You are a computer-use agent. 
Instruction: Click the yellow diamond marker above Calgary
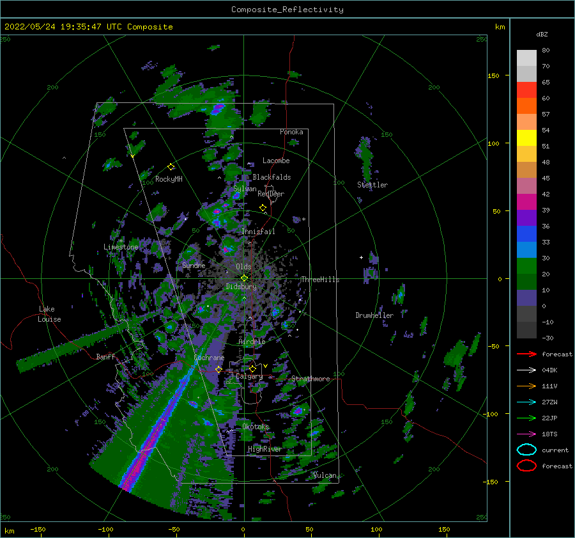(x=252, y=368)
